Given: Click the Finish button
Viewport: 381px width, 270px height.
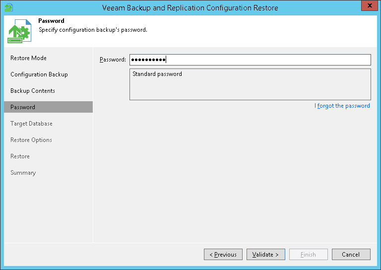Looking at the screenshot, I should point(308,255).
